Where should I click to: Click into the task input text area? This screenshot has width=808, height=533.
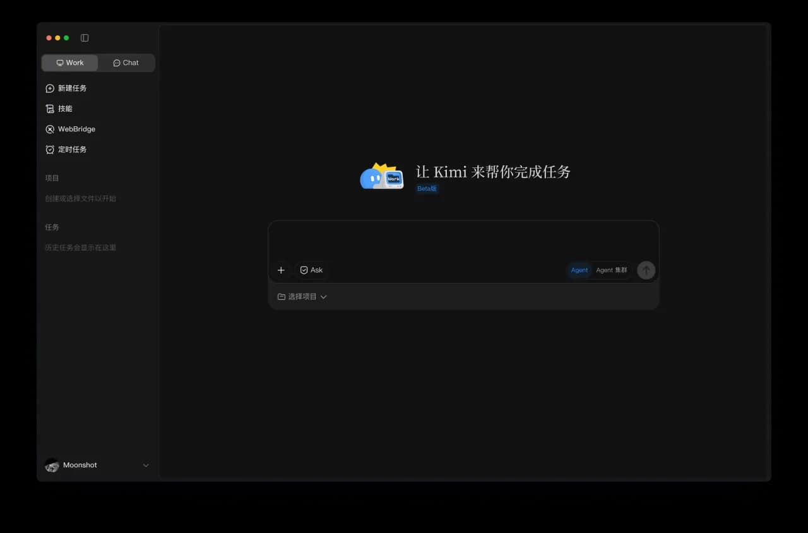463,240
